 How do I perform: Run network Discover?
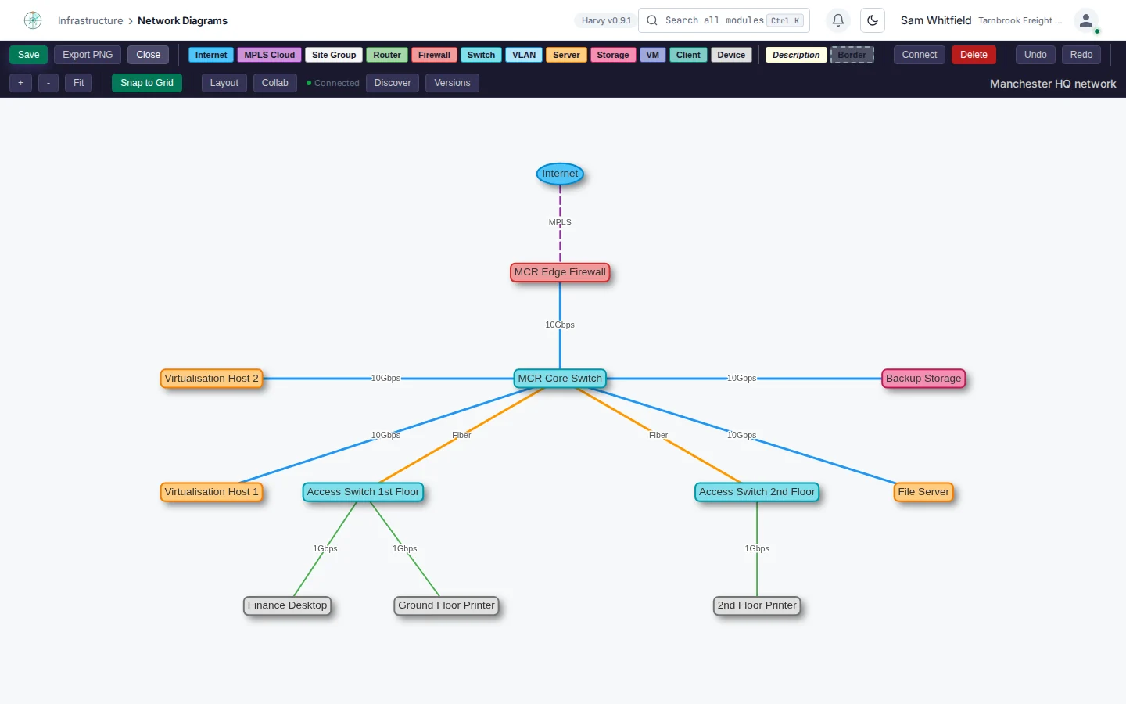click(393, 83)
